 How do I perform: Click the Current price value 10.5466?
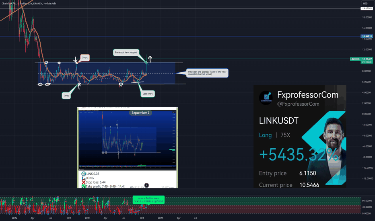(x=309, y=185)
